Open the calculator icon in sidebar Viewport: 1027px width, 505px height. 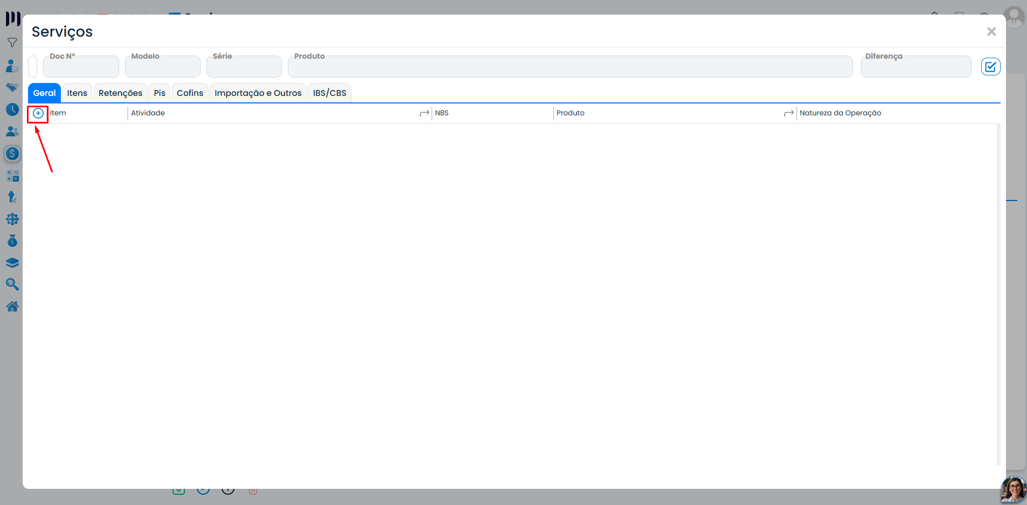pos(12,176)
